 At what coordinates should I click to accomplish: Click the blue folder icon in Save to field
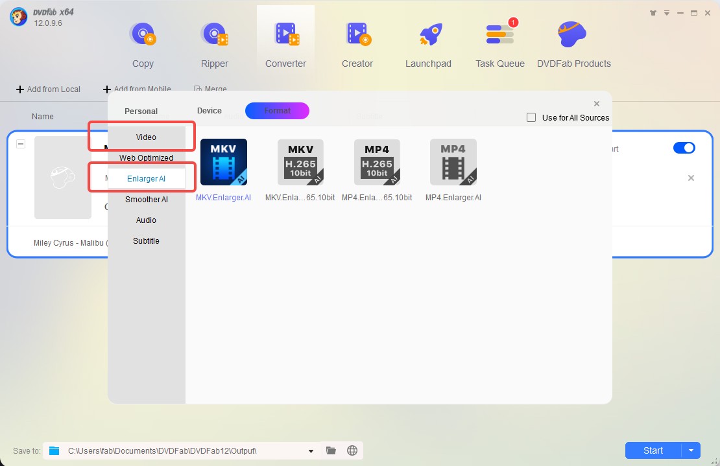click(x=54, y=450)
